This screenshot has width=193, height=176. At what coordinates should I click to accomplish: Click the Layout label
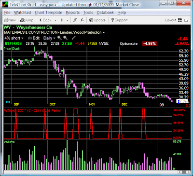171,20
